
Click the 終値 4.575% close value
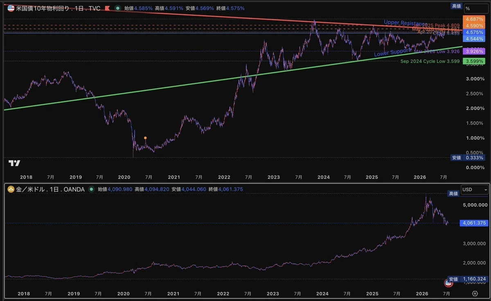tap(231, 8)
